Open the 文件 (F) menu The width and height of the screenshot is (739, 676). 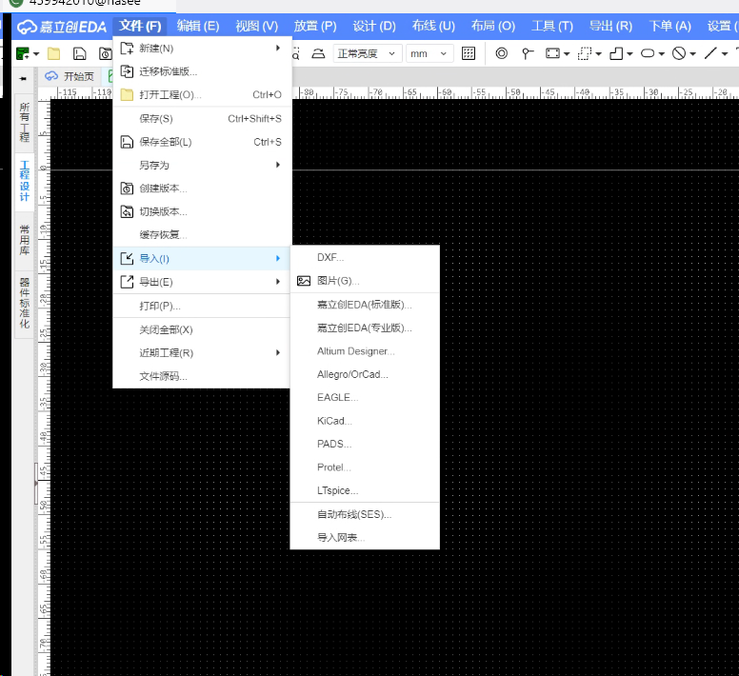tap(140, 26)
